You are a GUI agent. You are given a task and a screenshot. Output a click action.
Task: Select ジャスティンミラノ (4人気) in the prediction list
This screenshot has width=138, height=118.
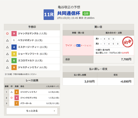click(x=33, y=67)
